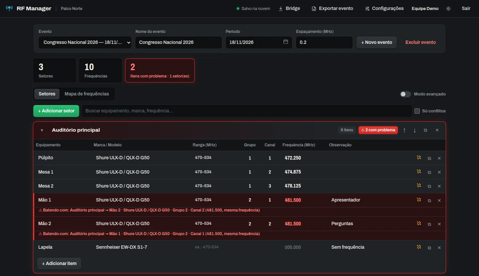Image resolution: width=479 pixels, height=276 pixels.
Task: Duplicate the Púlpito row with its copy icon
Action: (429, 158)
